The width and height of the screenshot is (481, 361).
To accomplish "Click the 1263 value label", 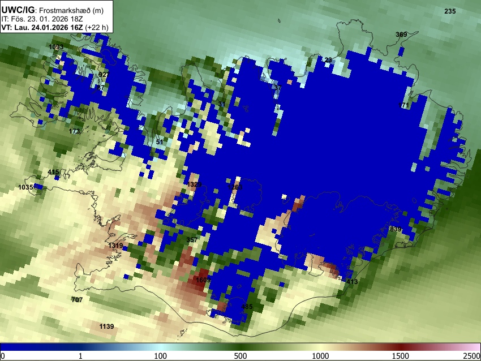I will pyautogui.click(x=235, y=187).
